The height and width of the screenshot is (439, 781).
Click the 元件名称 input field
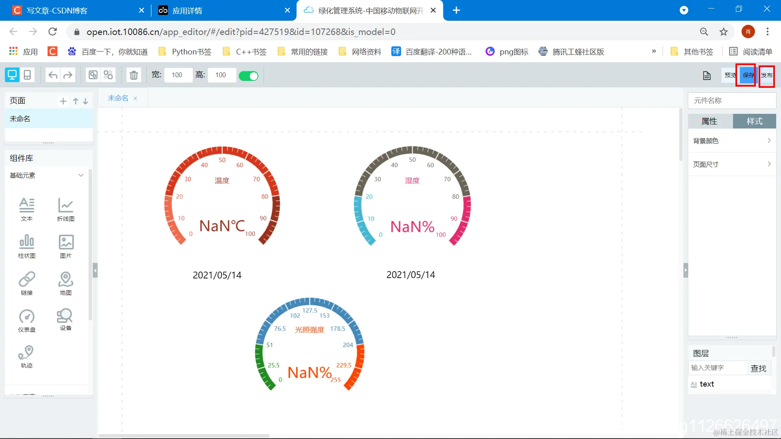coord(732,100)
